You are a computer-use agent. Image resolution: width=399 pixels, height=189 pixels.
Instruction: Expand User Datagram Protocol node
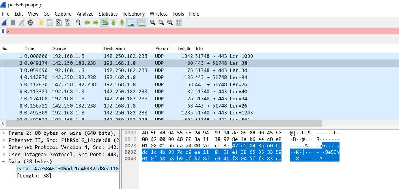point(3,155)
